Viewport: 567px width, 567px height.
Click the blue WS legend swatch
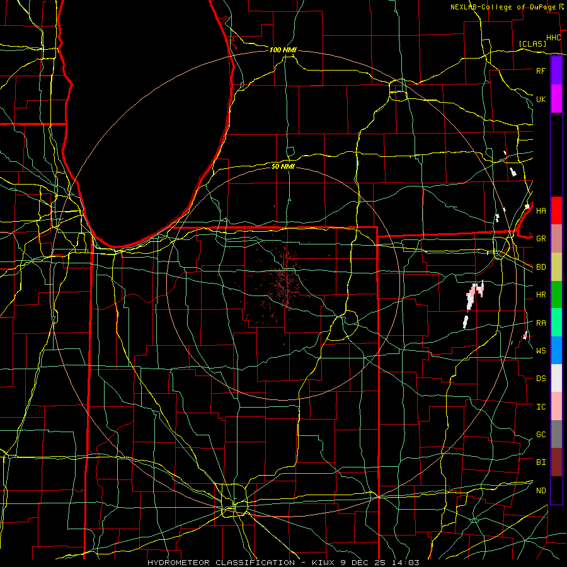556,350
